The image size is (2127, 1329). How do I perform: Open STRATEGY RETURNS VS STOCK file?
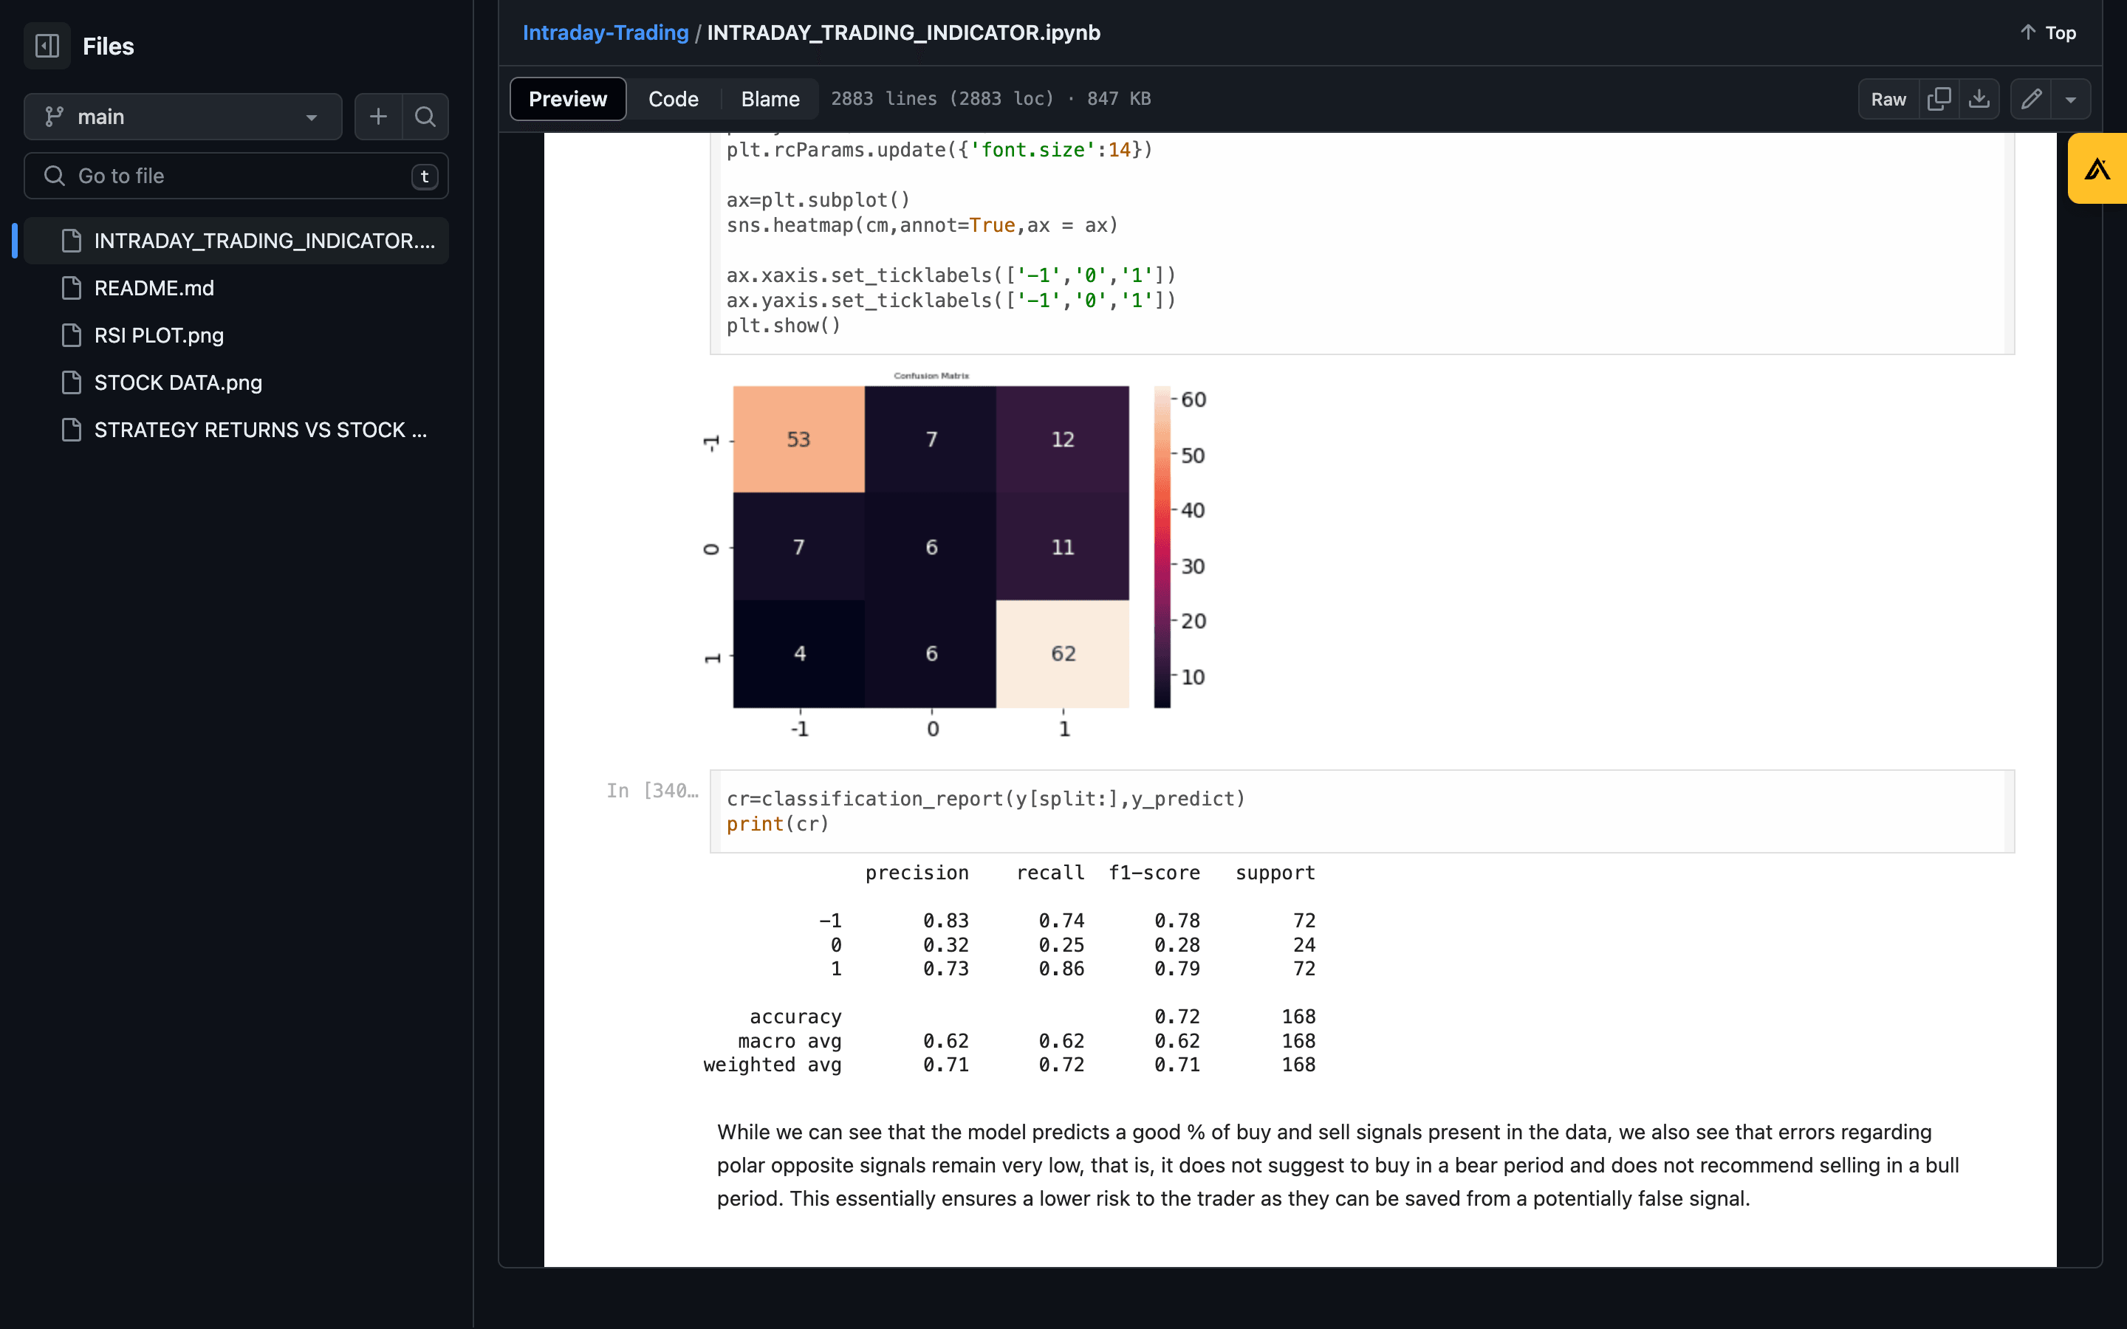click(236, 430)
